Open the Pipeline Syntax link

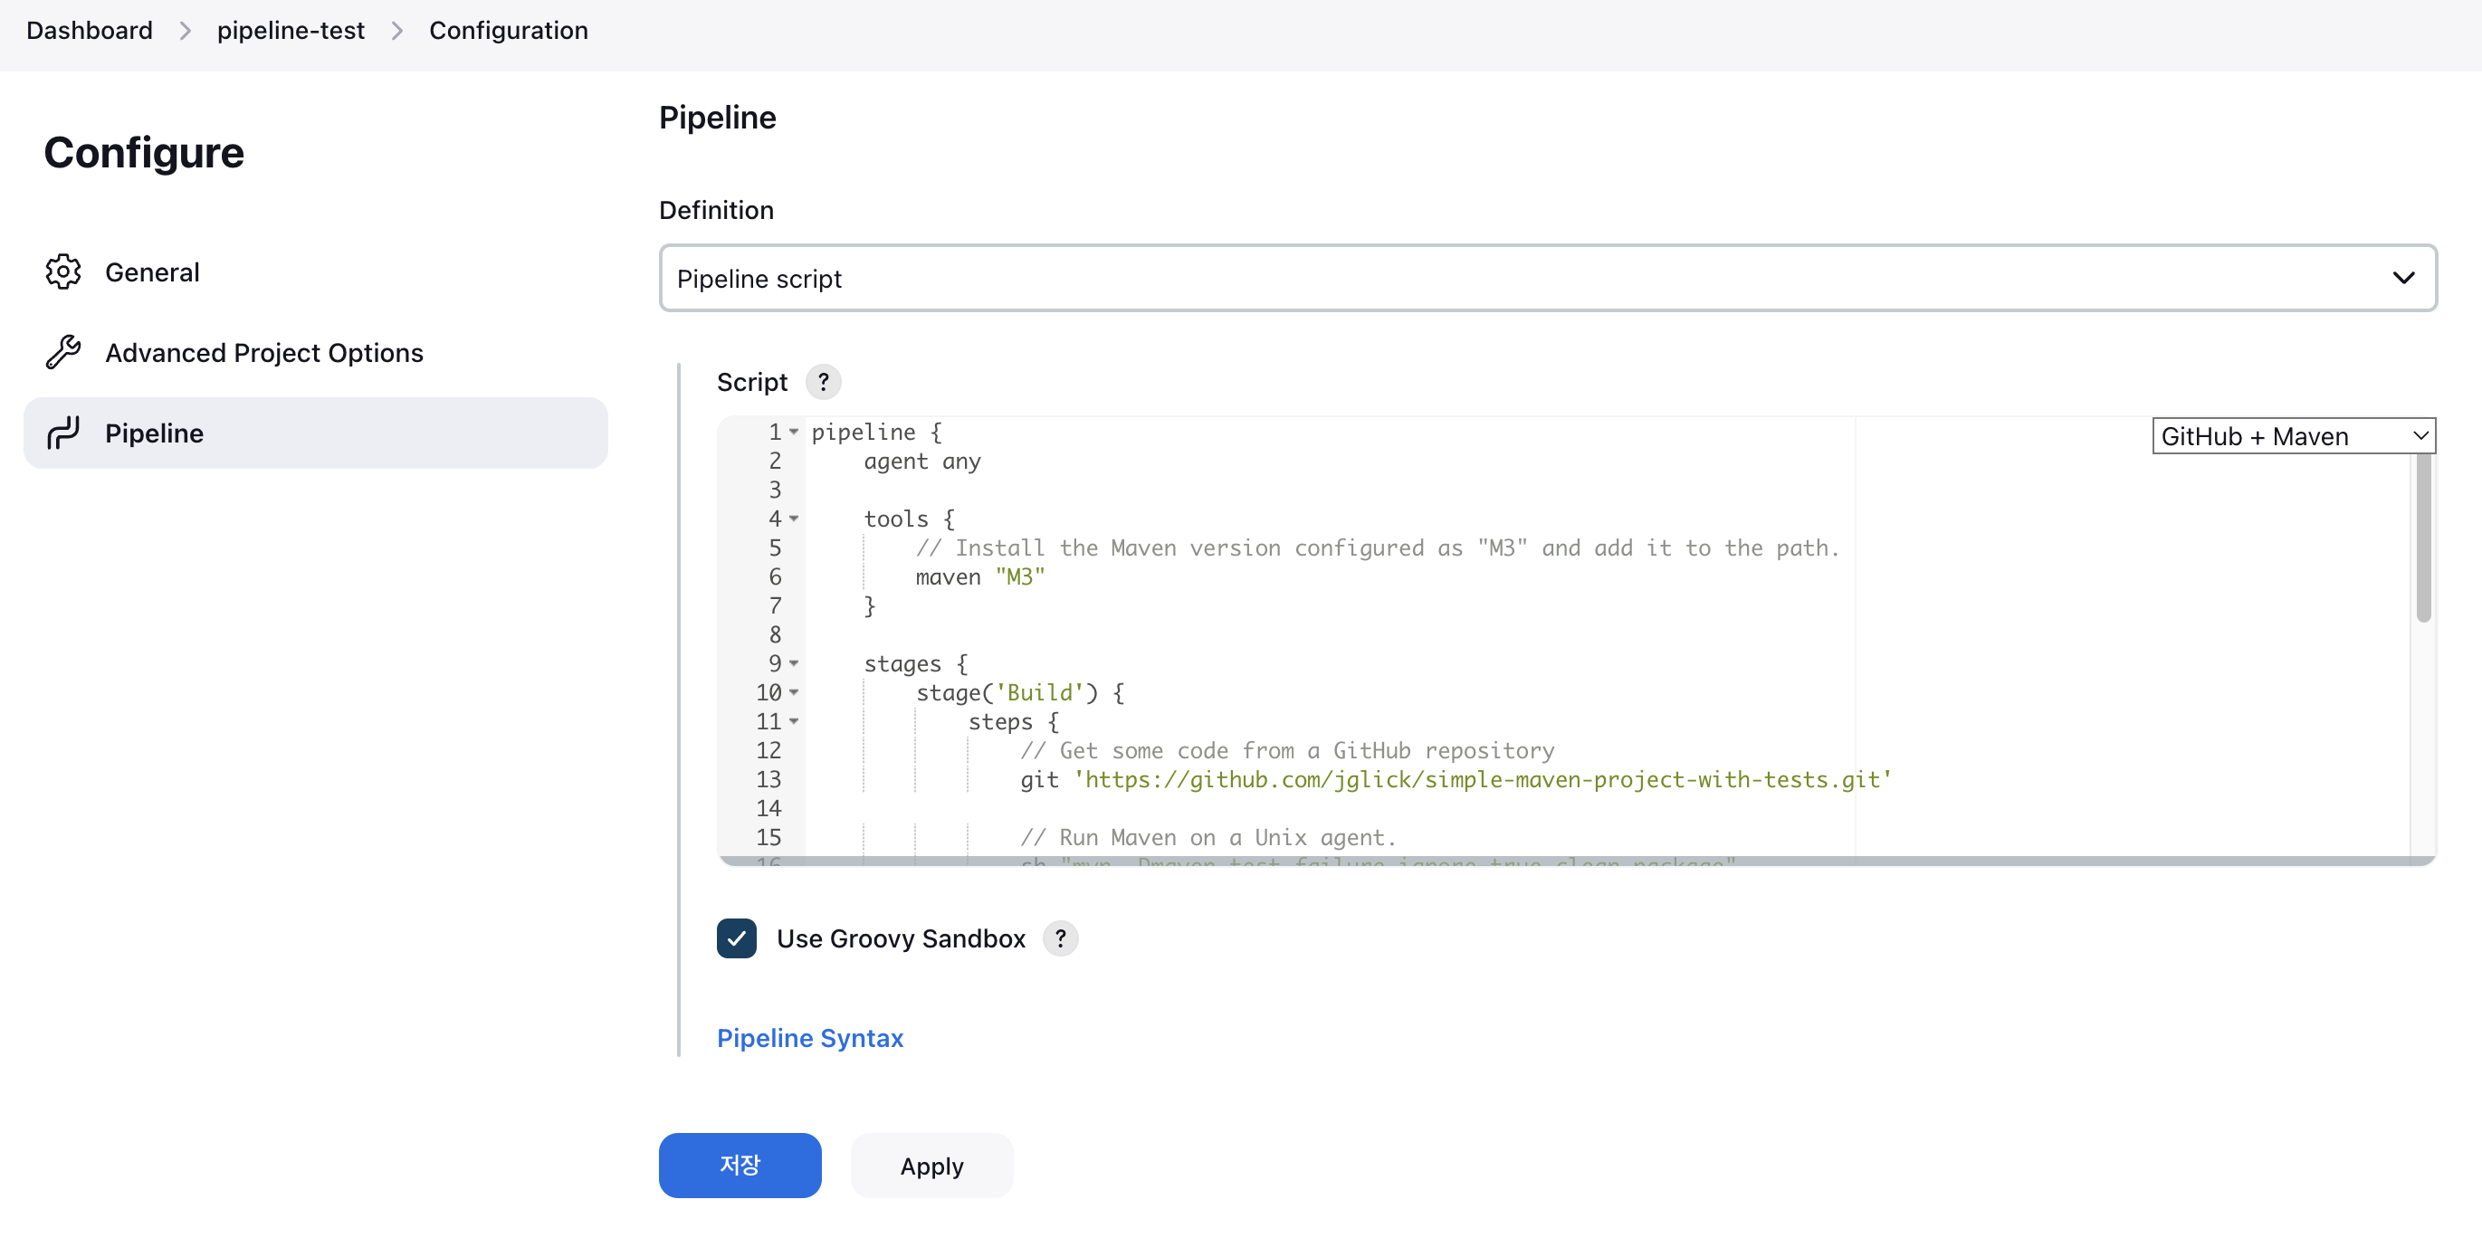pos(809,1038)
